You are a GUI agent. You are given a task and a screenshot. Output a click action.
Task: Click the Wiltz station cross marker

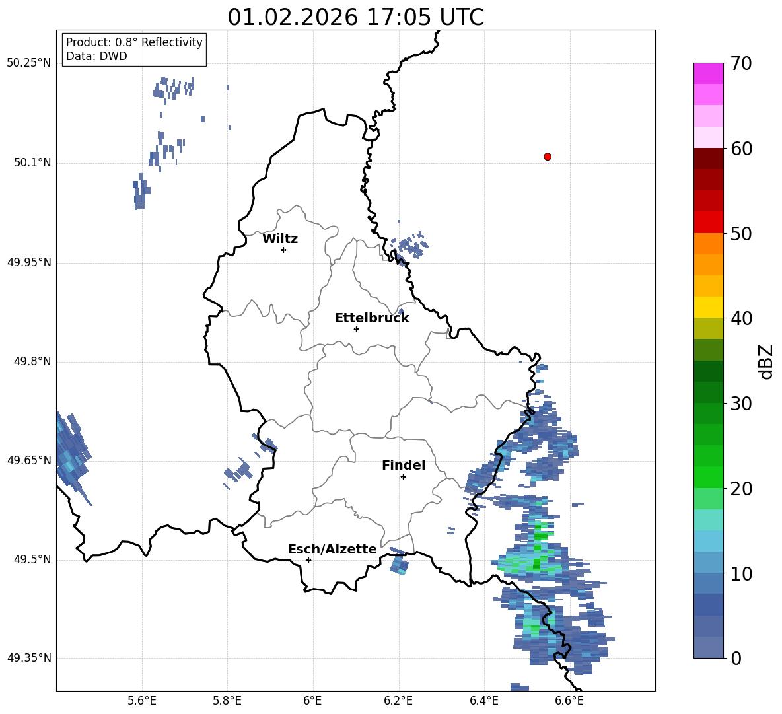point(284,250)
